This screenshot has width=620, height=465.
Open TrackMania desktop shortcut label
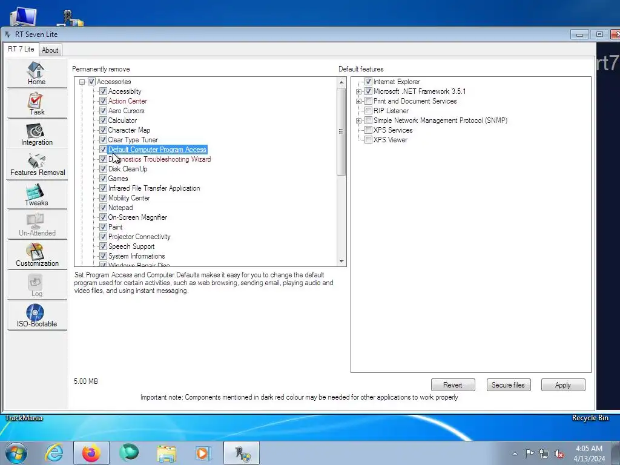coord(24,418)
